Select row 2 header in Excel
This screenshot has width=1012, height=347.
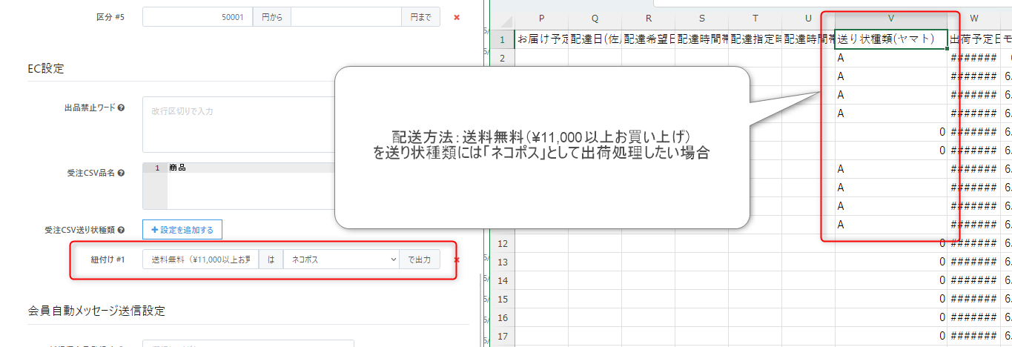click(x=502, y=58)
